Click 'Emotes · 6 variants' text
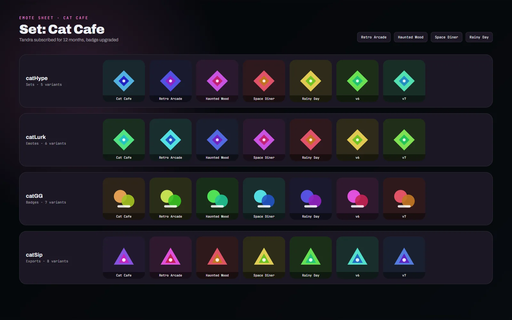 pyautogui.click(x=46, y=143)
